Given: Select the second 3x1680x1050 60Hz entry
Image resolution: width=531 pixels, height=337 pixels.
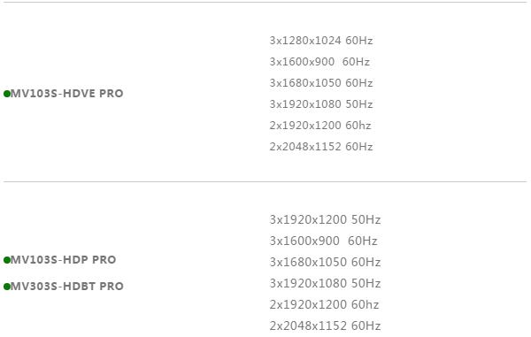Looking at the screenshot, I should [325, 262].
